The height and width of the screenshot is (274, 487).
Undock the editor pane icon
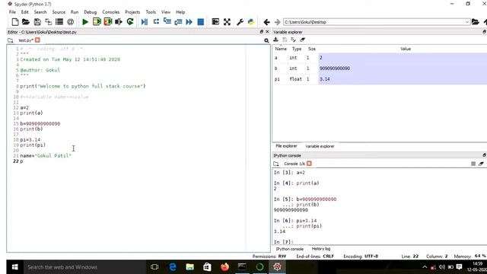pos(262,32)
